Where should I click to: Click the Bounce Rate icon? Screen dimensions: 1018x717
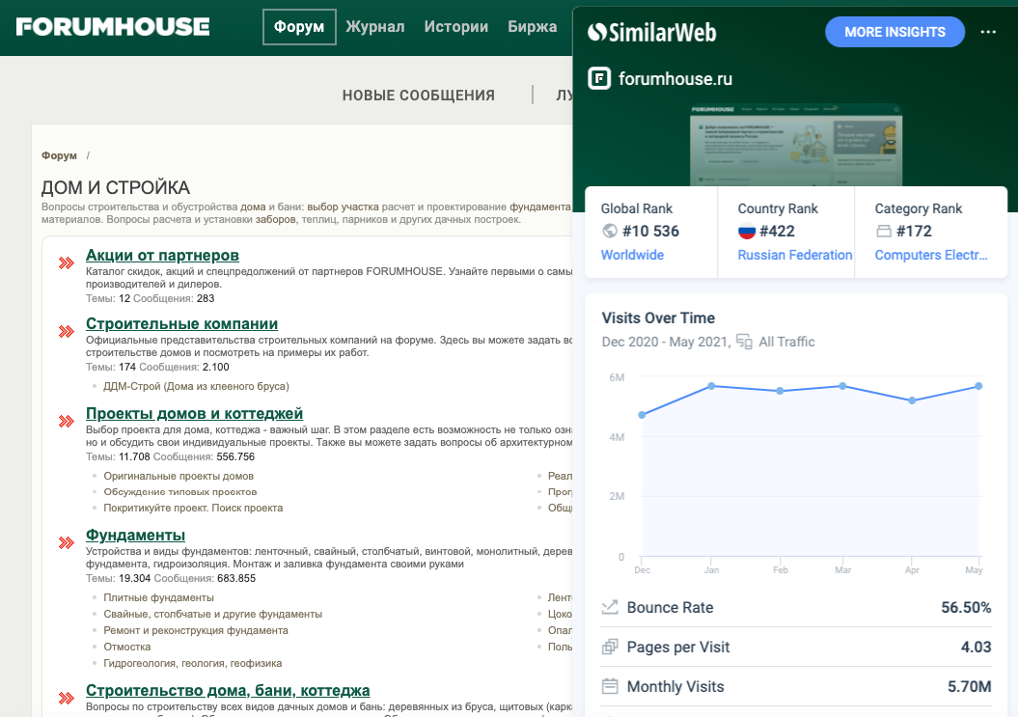[x=610, y=607]
